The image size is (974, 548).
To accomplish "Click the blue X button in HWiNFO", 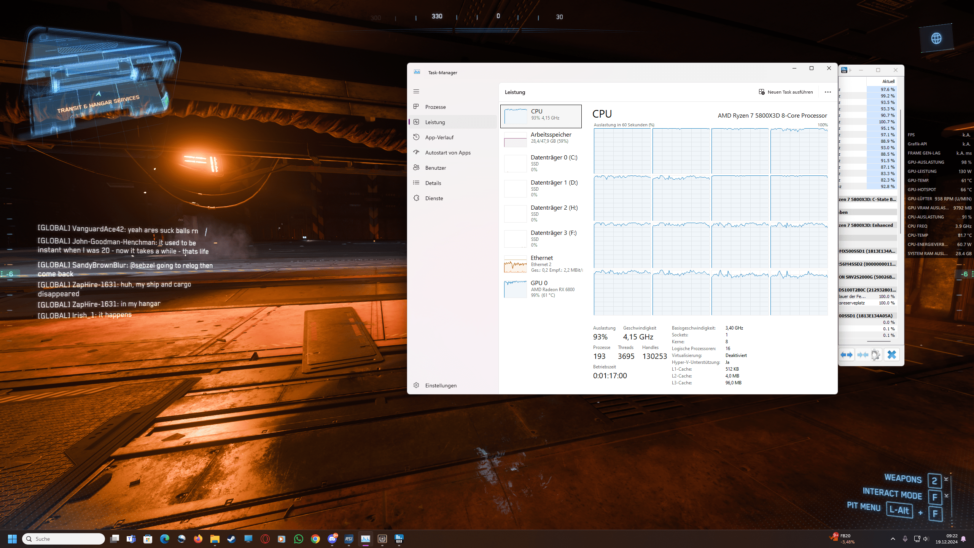I will pos(891,355).
